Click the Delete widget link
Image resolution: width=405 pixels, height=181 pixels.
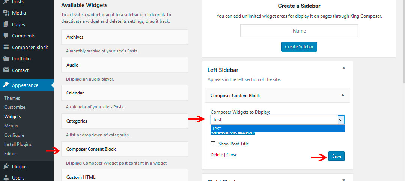pos(217,155)
